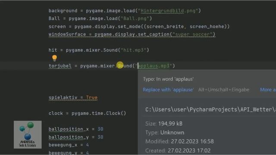Click the 'Ball.png' string literal
The width and height of the screenshot is (276, 155).
pos(135,19)
